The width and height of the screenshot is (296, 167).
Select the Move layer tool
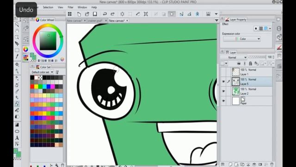17,44
